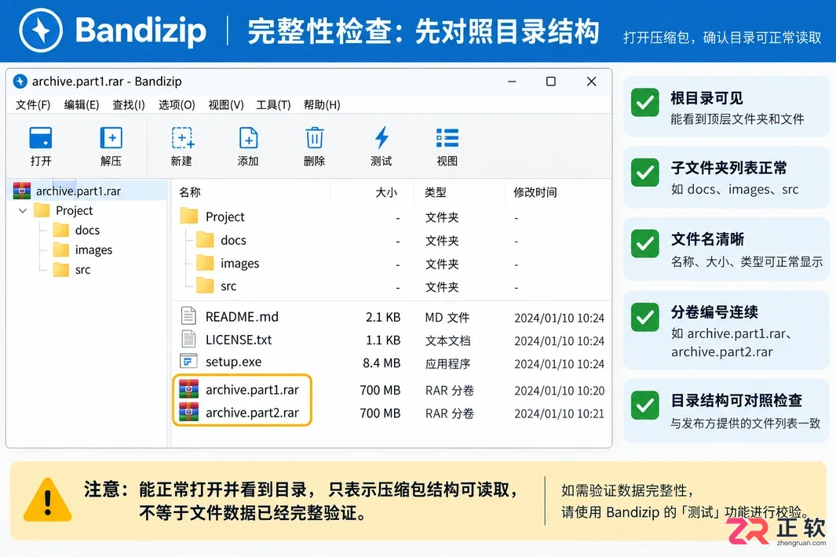This screenshot has height=557, width=836.
Task: Click the Bandizip logo in the blue banner
Action: pos(41,31)
